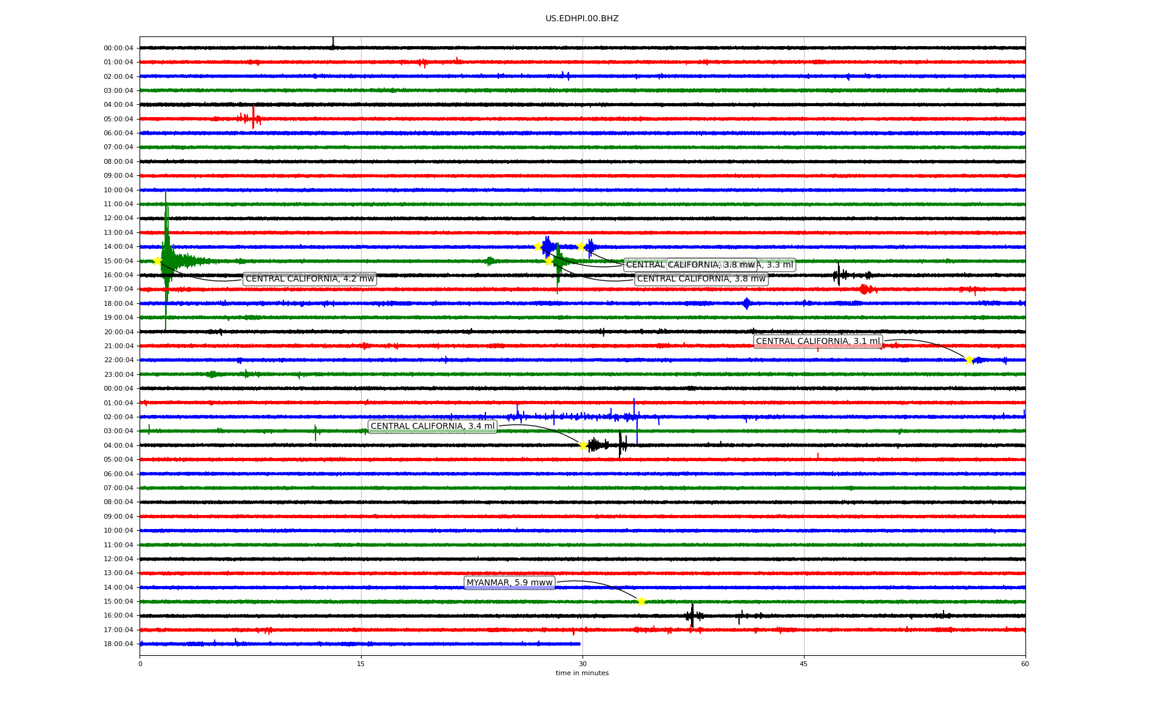Click the 19:00:04 trace time label
The height and width of the screenshot is (728, 1165).
coord(118,317)
